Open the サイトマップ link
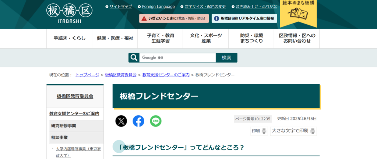Viewport: 377px width, 159px height. [x=121, y=7]
